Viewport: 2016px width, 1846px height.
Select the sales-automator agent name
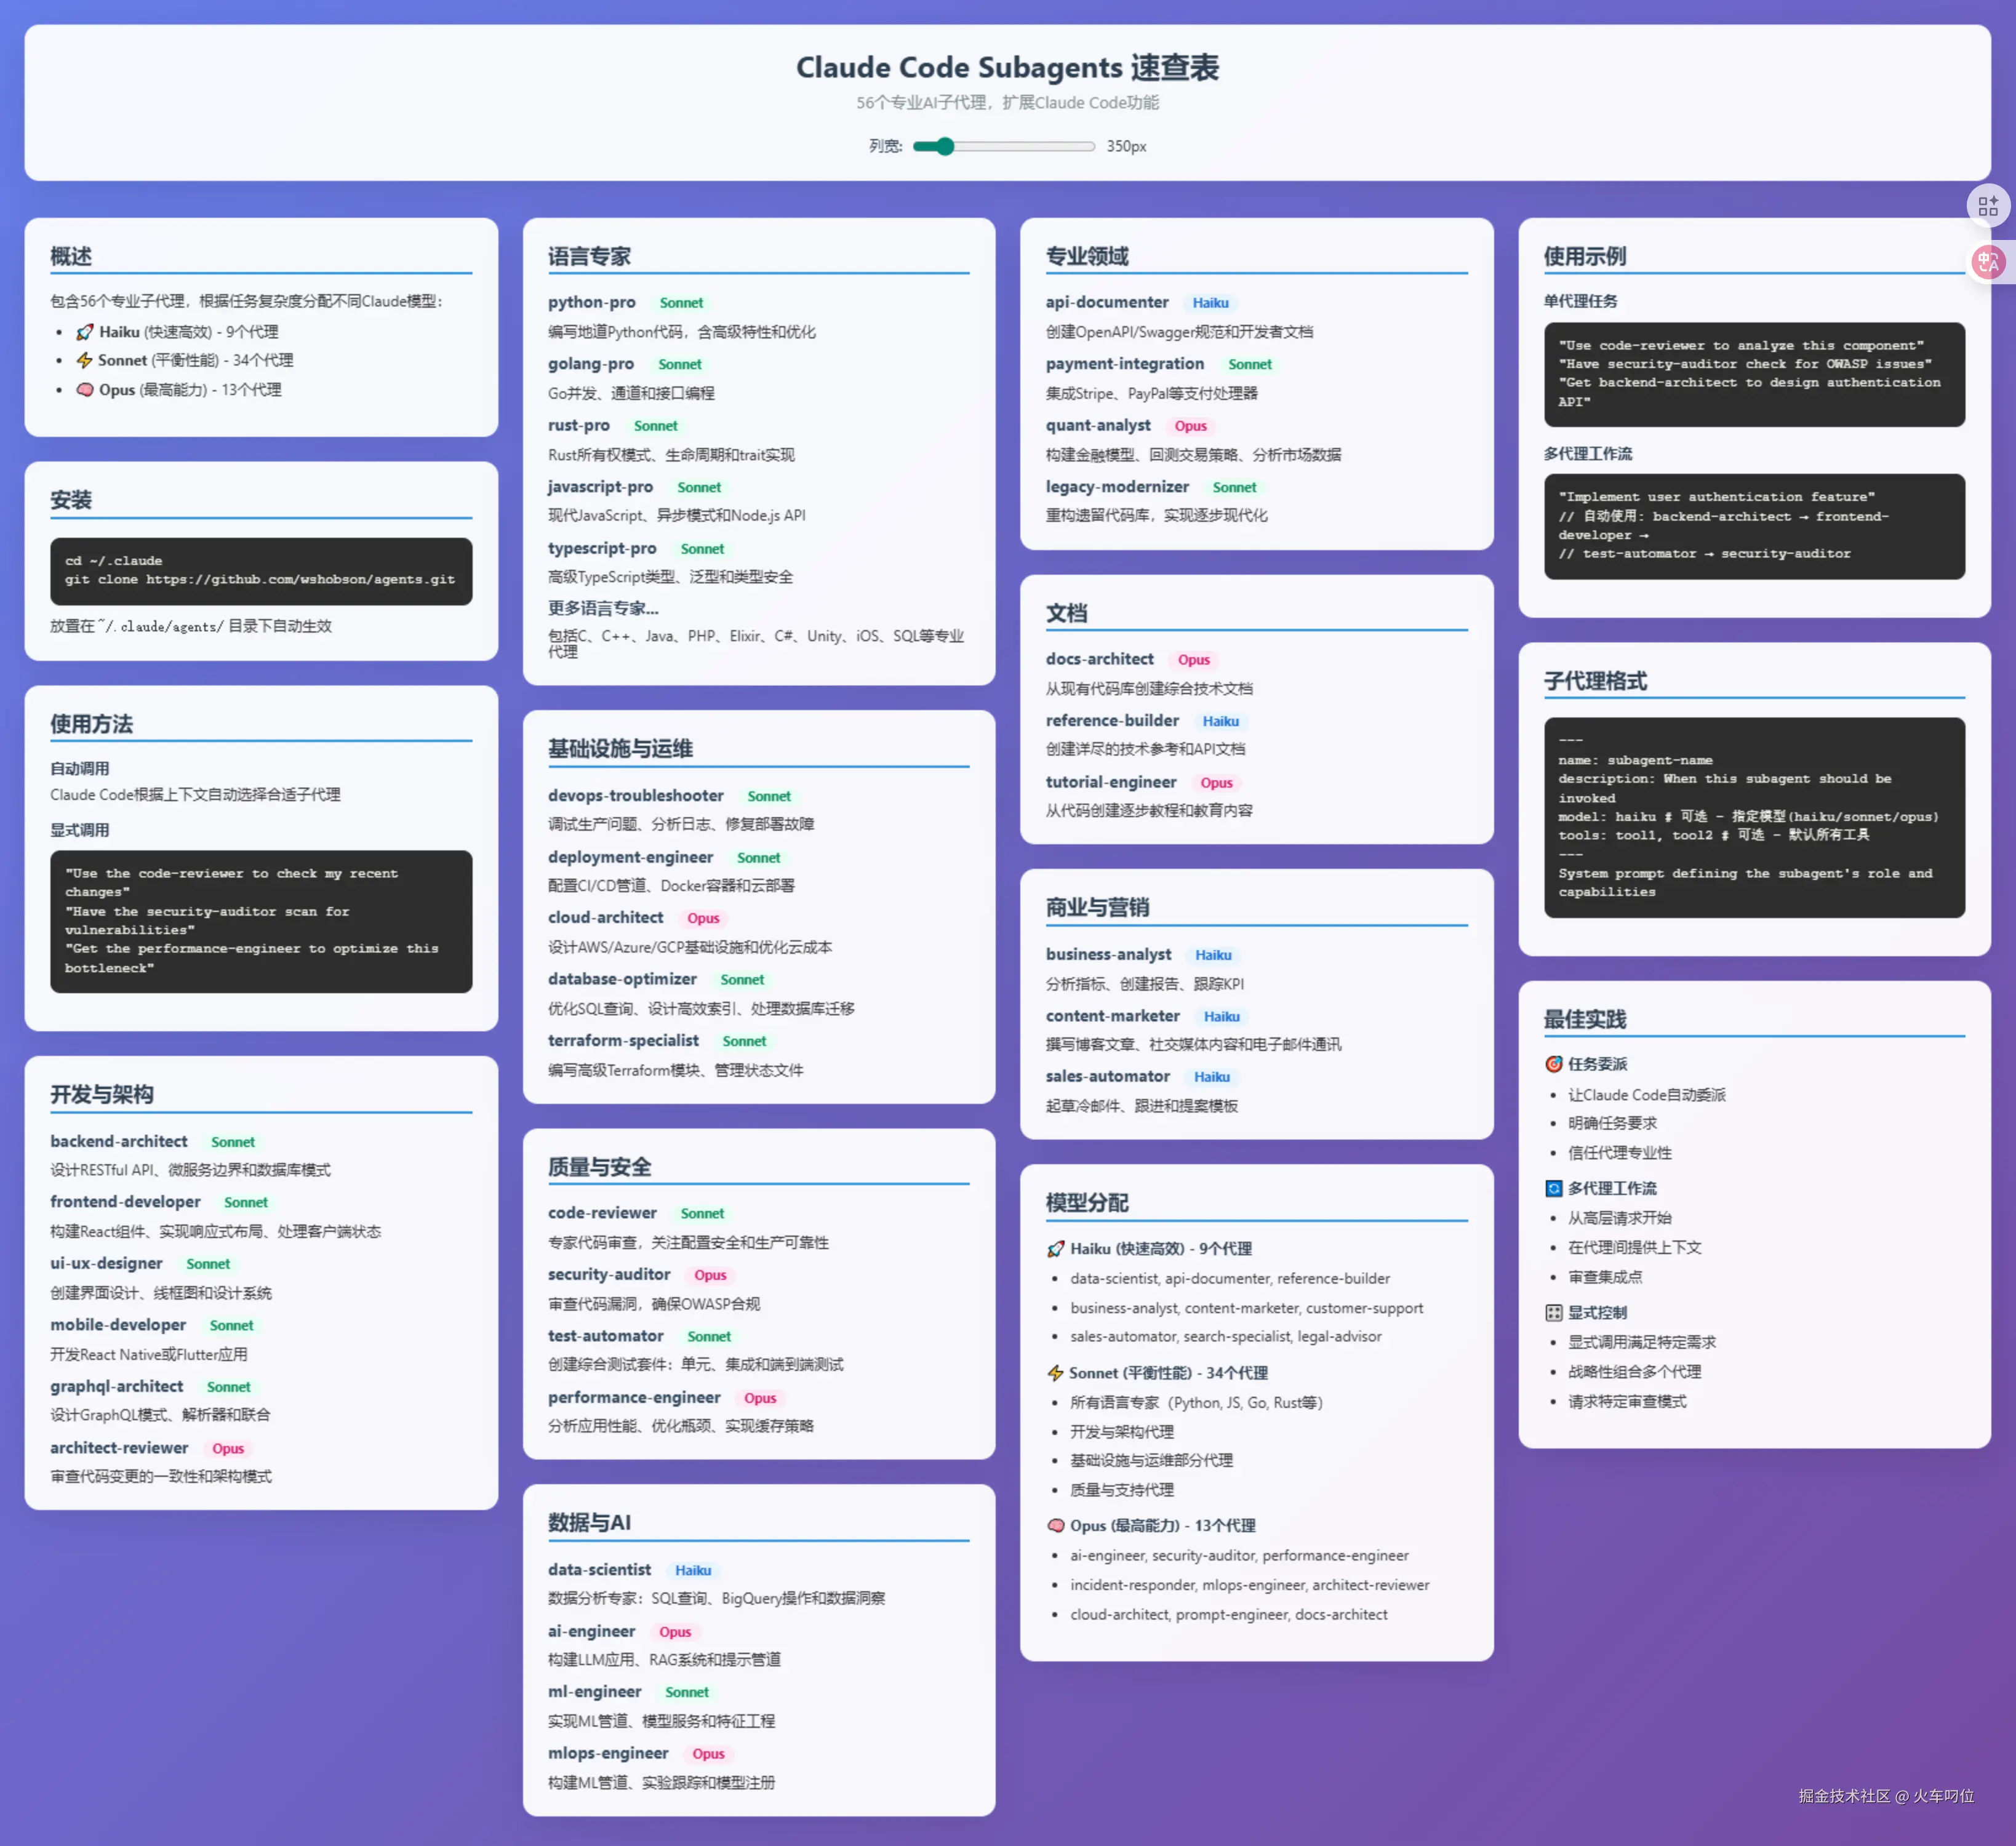[x=1108, y=1076]
